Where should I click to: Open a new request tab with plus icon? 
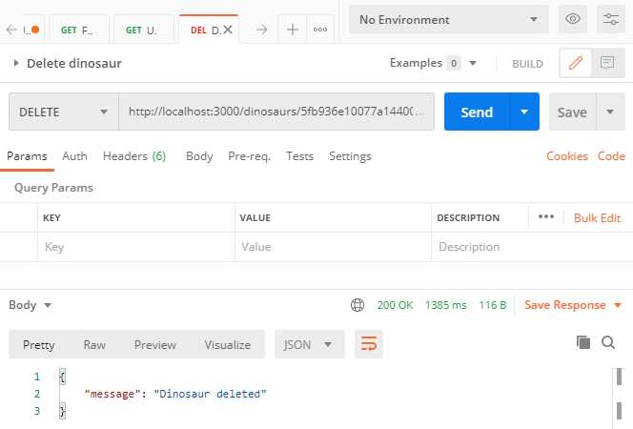click(x=293, y=30)
